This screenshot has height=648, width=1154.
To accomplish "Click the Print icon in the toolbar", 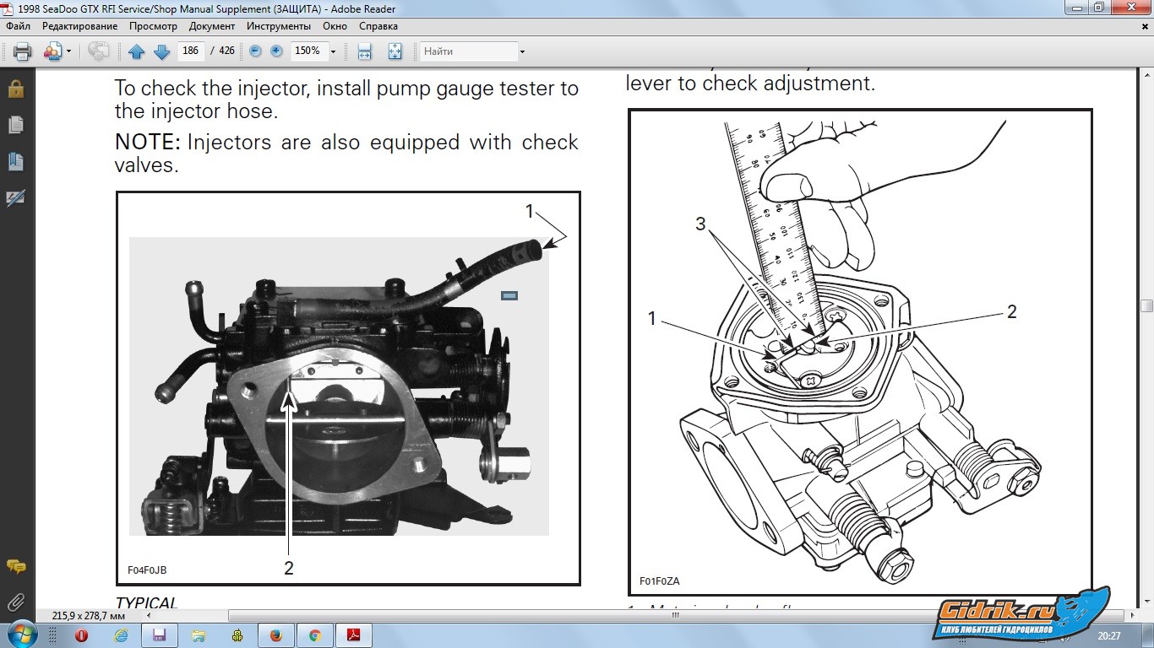I will click(x=23, y=51).
